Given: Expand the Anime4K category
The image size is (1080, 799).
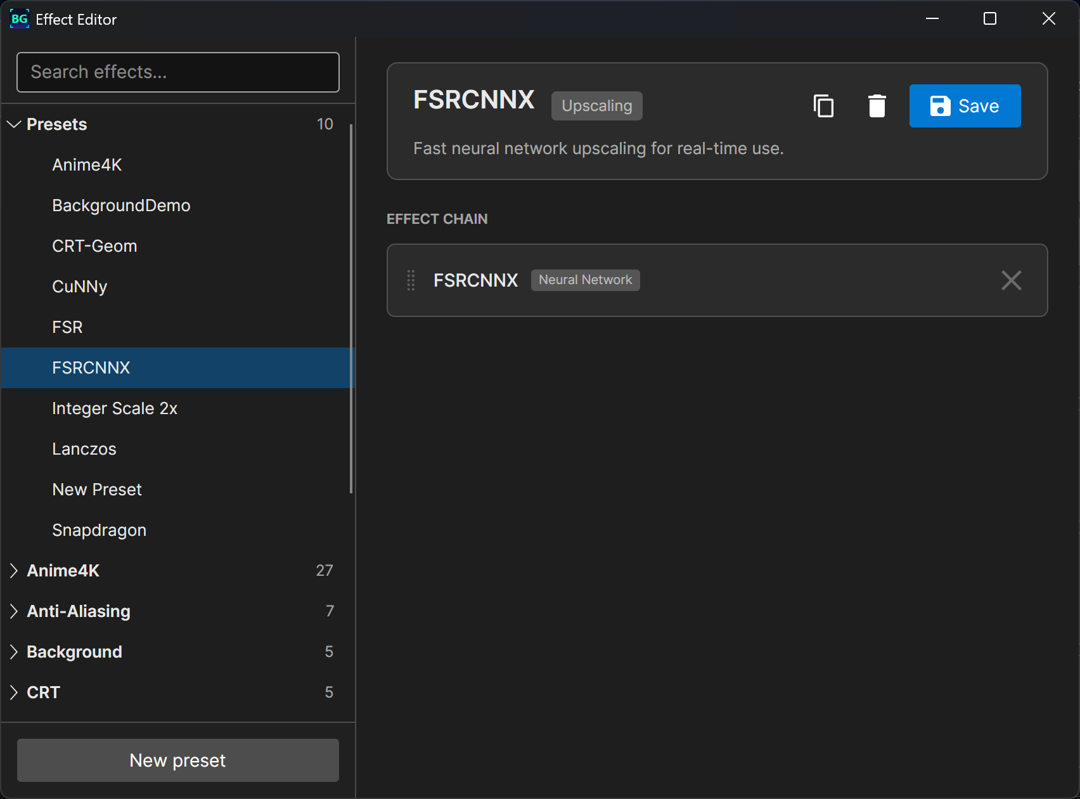Looking at the screenshot, I should click(14, 571).
